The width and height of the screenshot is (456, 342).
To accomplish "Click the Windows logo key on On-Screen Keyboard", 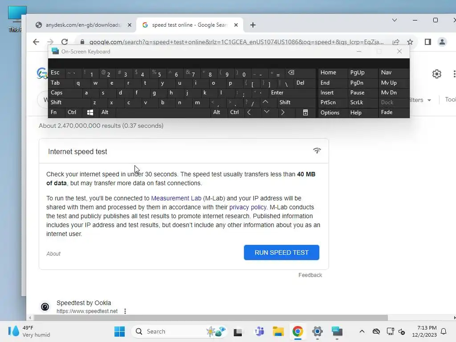I will coord(90,113).
